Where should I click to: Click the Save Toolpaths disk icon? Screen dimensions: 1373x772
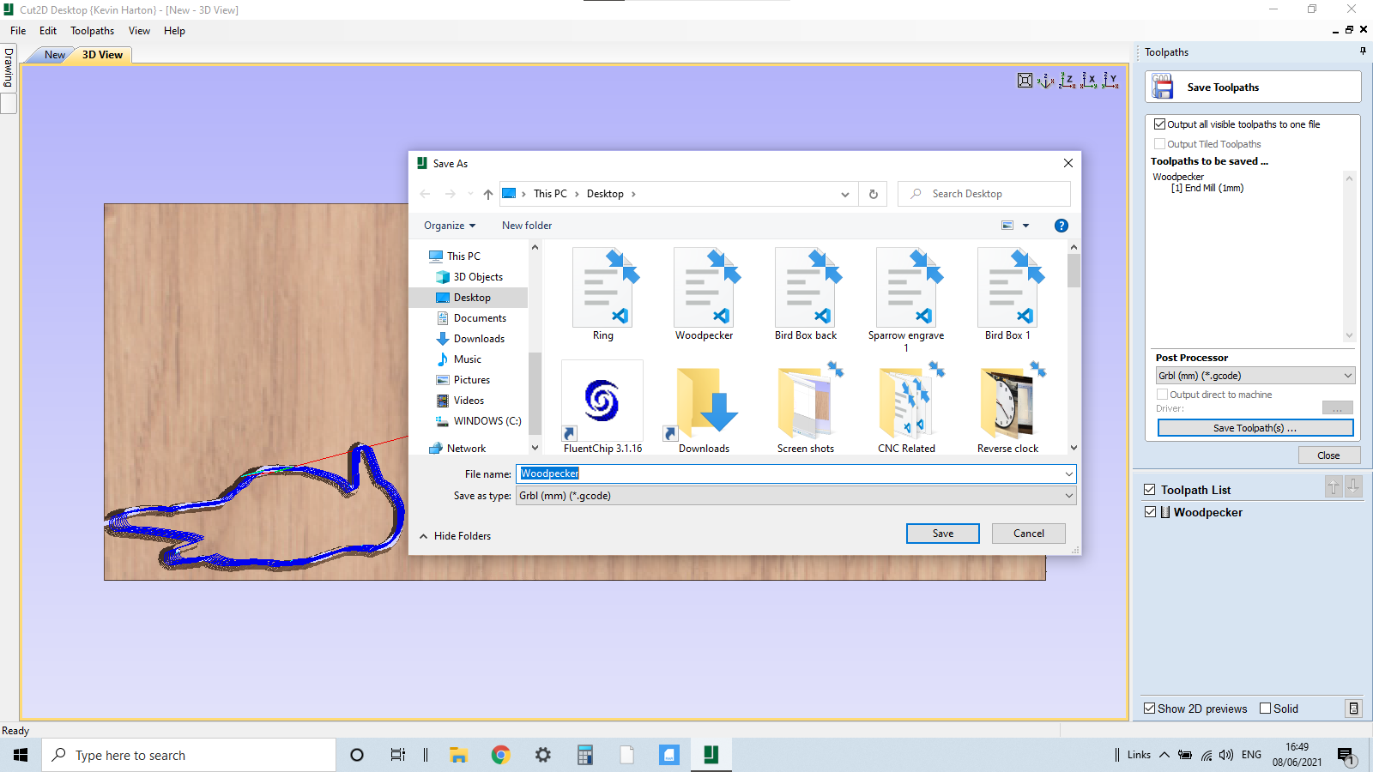pyautogui.click(x=1163, y=86)
